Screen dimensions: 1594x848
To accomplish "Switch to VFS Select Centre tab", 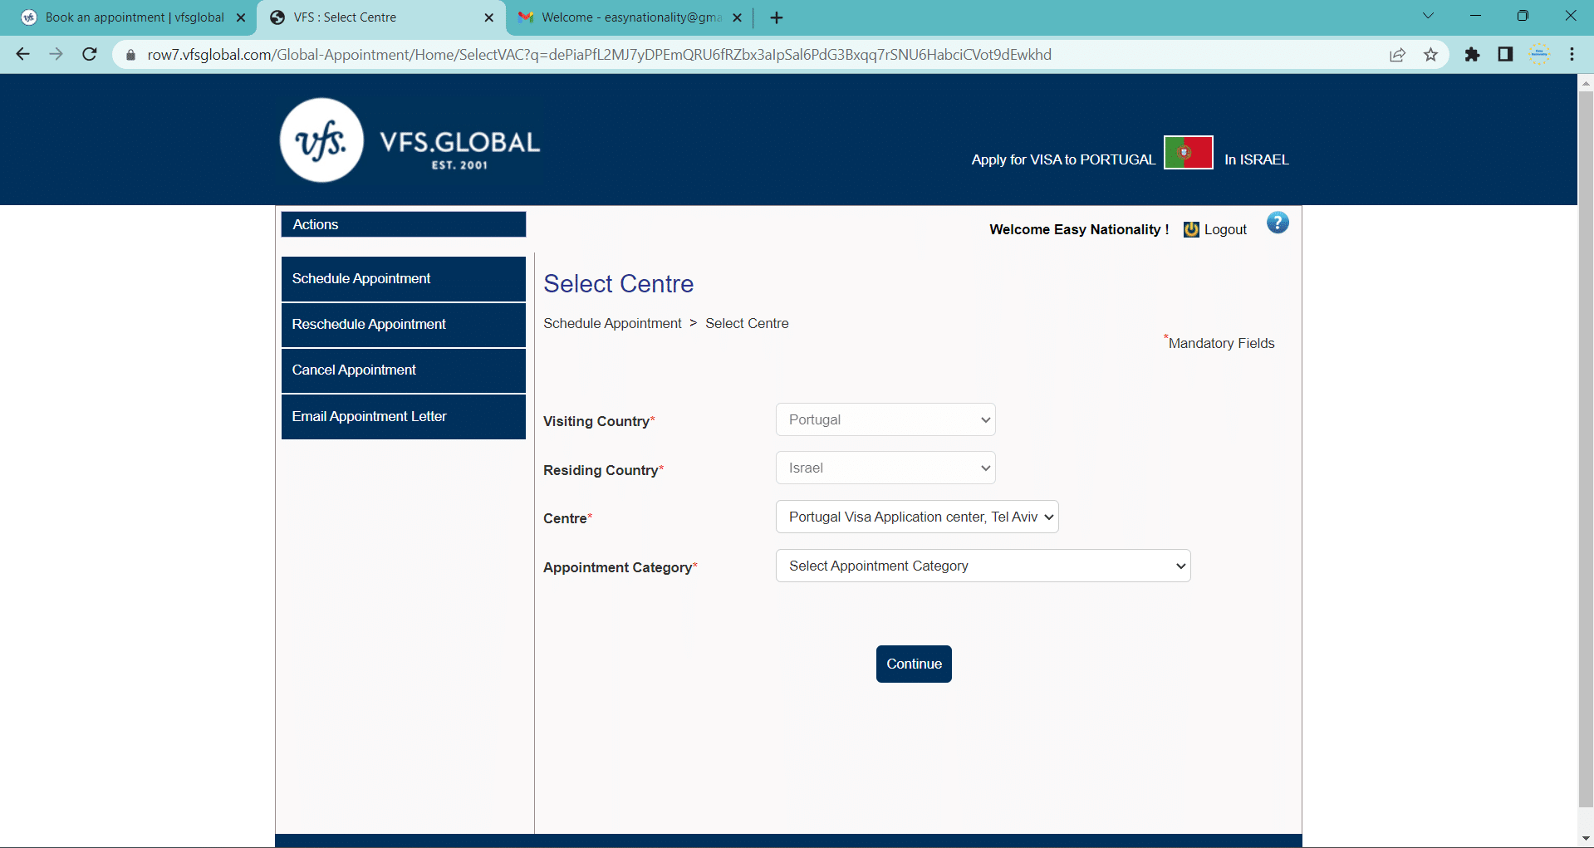I will click(x=380, y=17).
